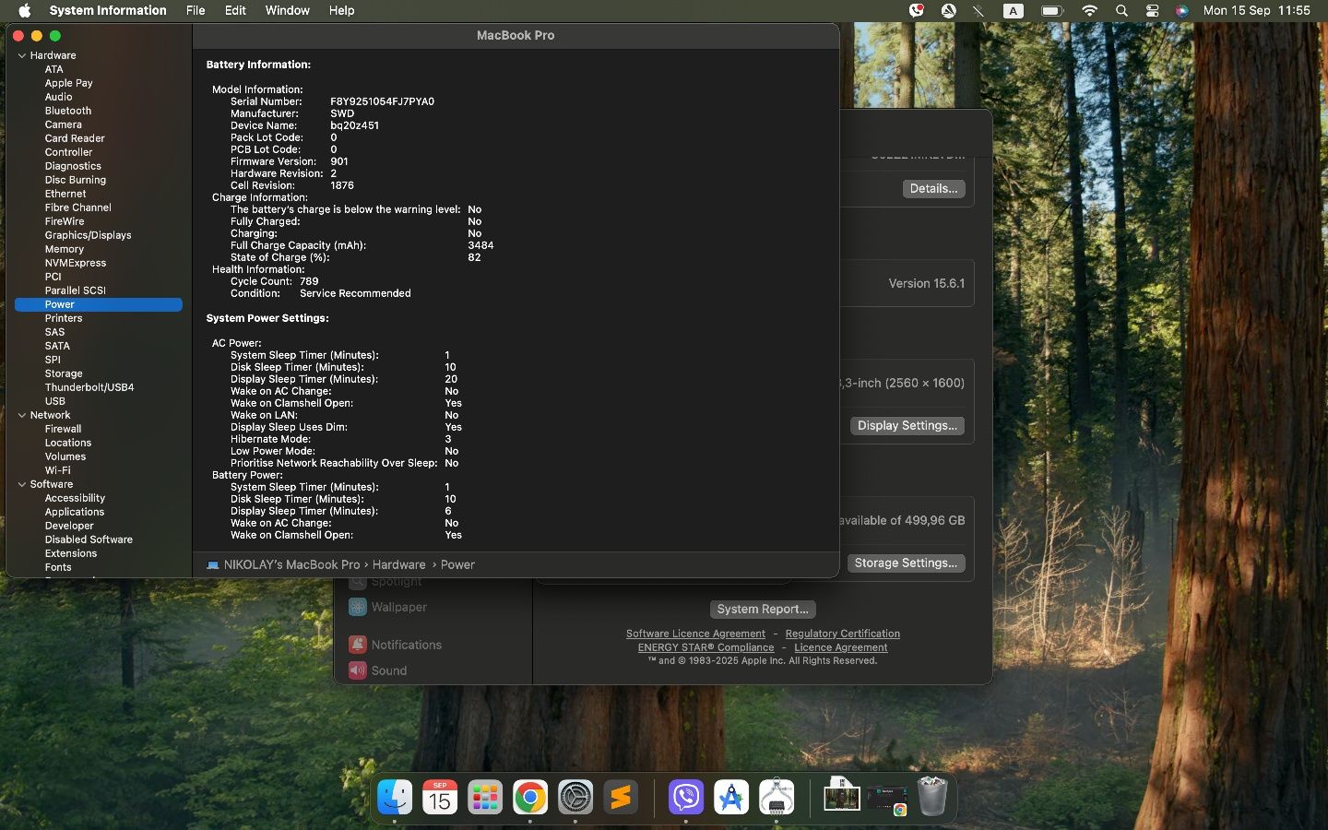Screen dimensions: 1328x830
Task: Open Control Centre from menu bar
Action: pos(1152,10)
